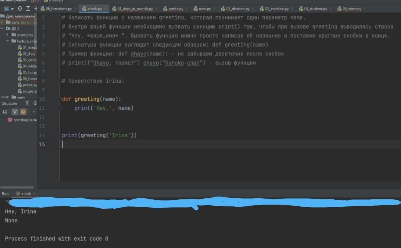
Task: Collapse the lecture_snippets folder
Action: [x=7, y=41]
